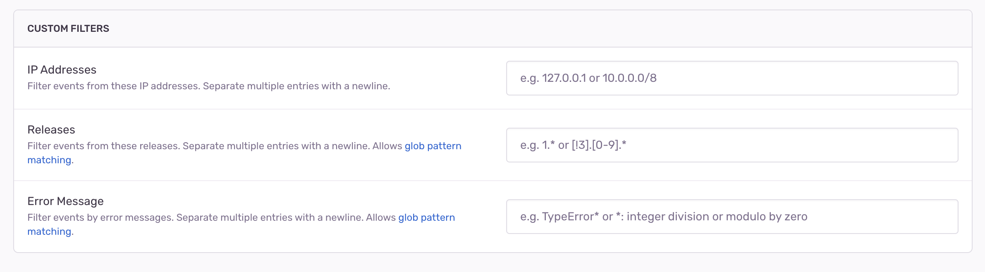Follow the 'matching.' link under Releases
985x272 pixels.
coord(50,160)
